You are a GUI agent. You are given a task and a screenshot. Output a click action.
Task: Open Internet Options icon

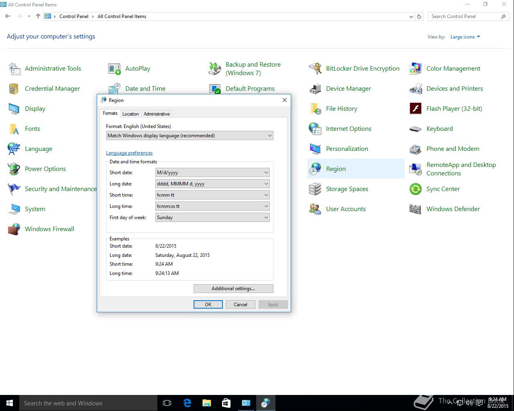[x=315, y=129]
